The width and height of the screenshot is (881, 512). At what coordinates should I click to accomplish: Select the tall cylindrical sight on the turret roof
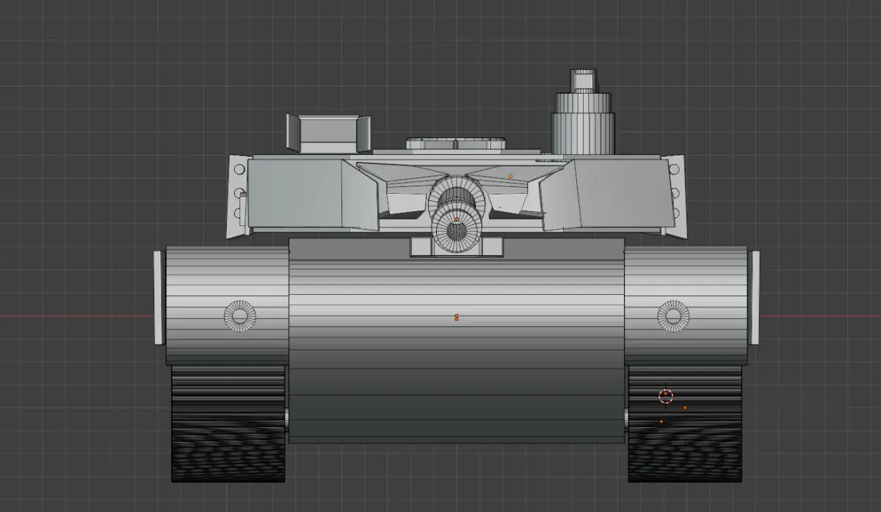(582, 111)
